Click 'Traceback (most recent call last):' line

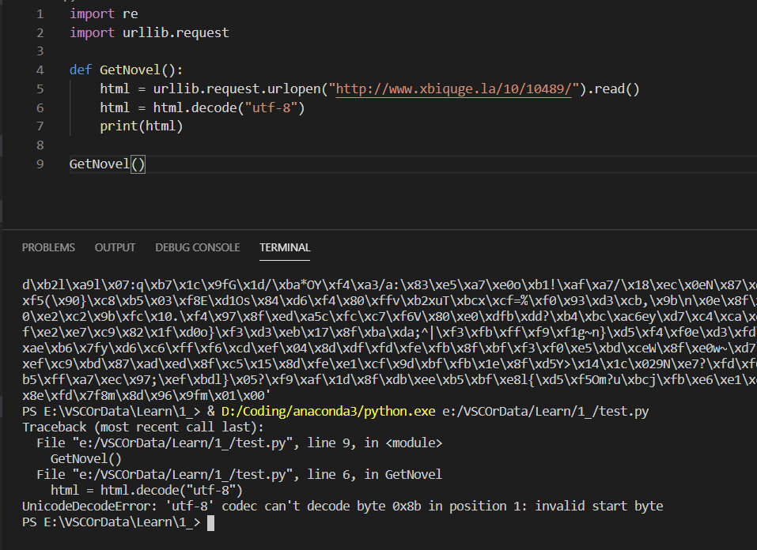coord(143,427)
